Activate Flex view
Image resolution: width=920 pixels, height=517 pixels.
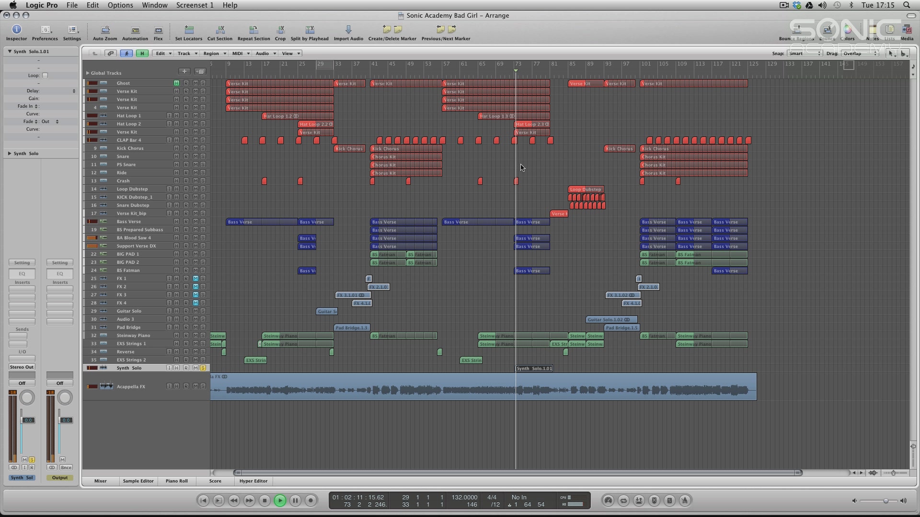point(158,33)
